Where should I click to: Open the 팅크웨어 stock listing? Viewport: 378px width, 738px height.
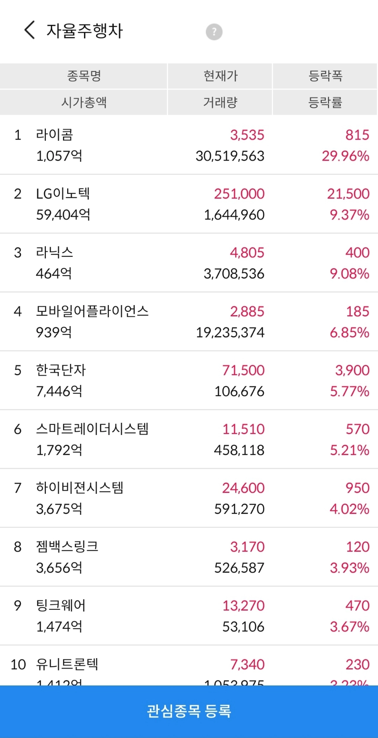pyautogui.click(x=189, y=616)
